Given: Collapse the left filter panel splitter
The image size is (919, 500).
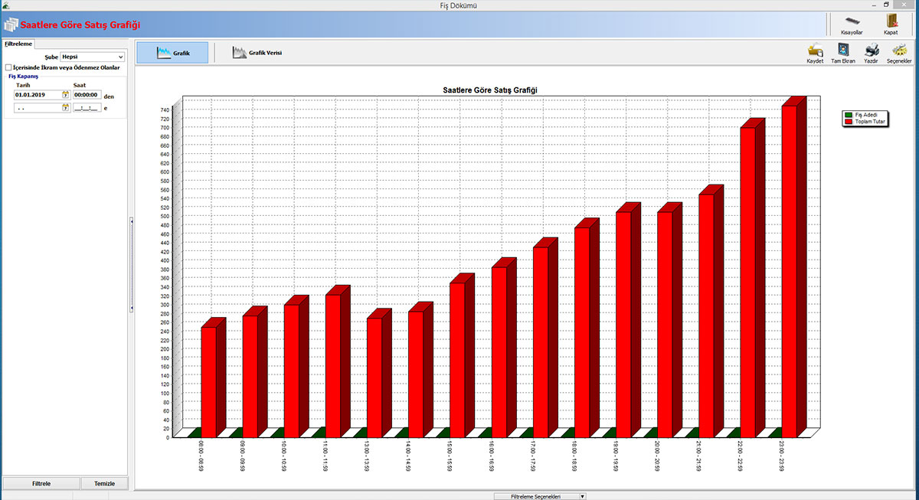Looking at the screenshot, I should point(132,264).
